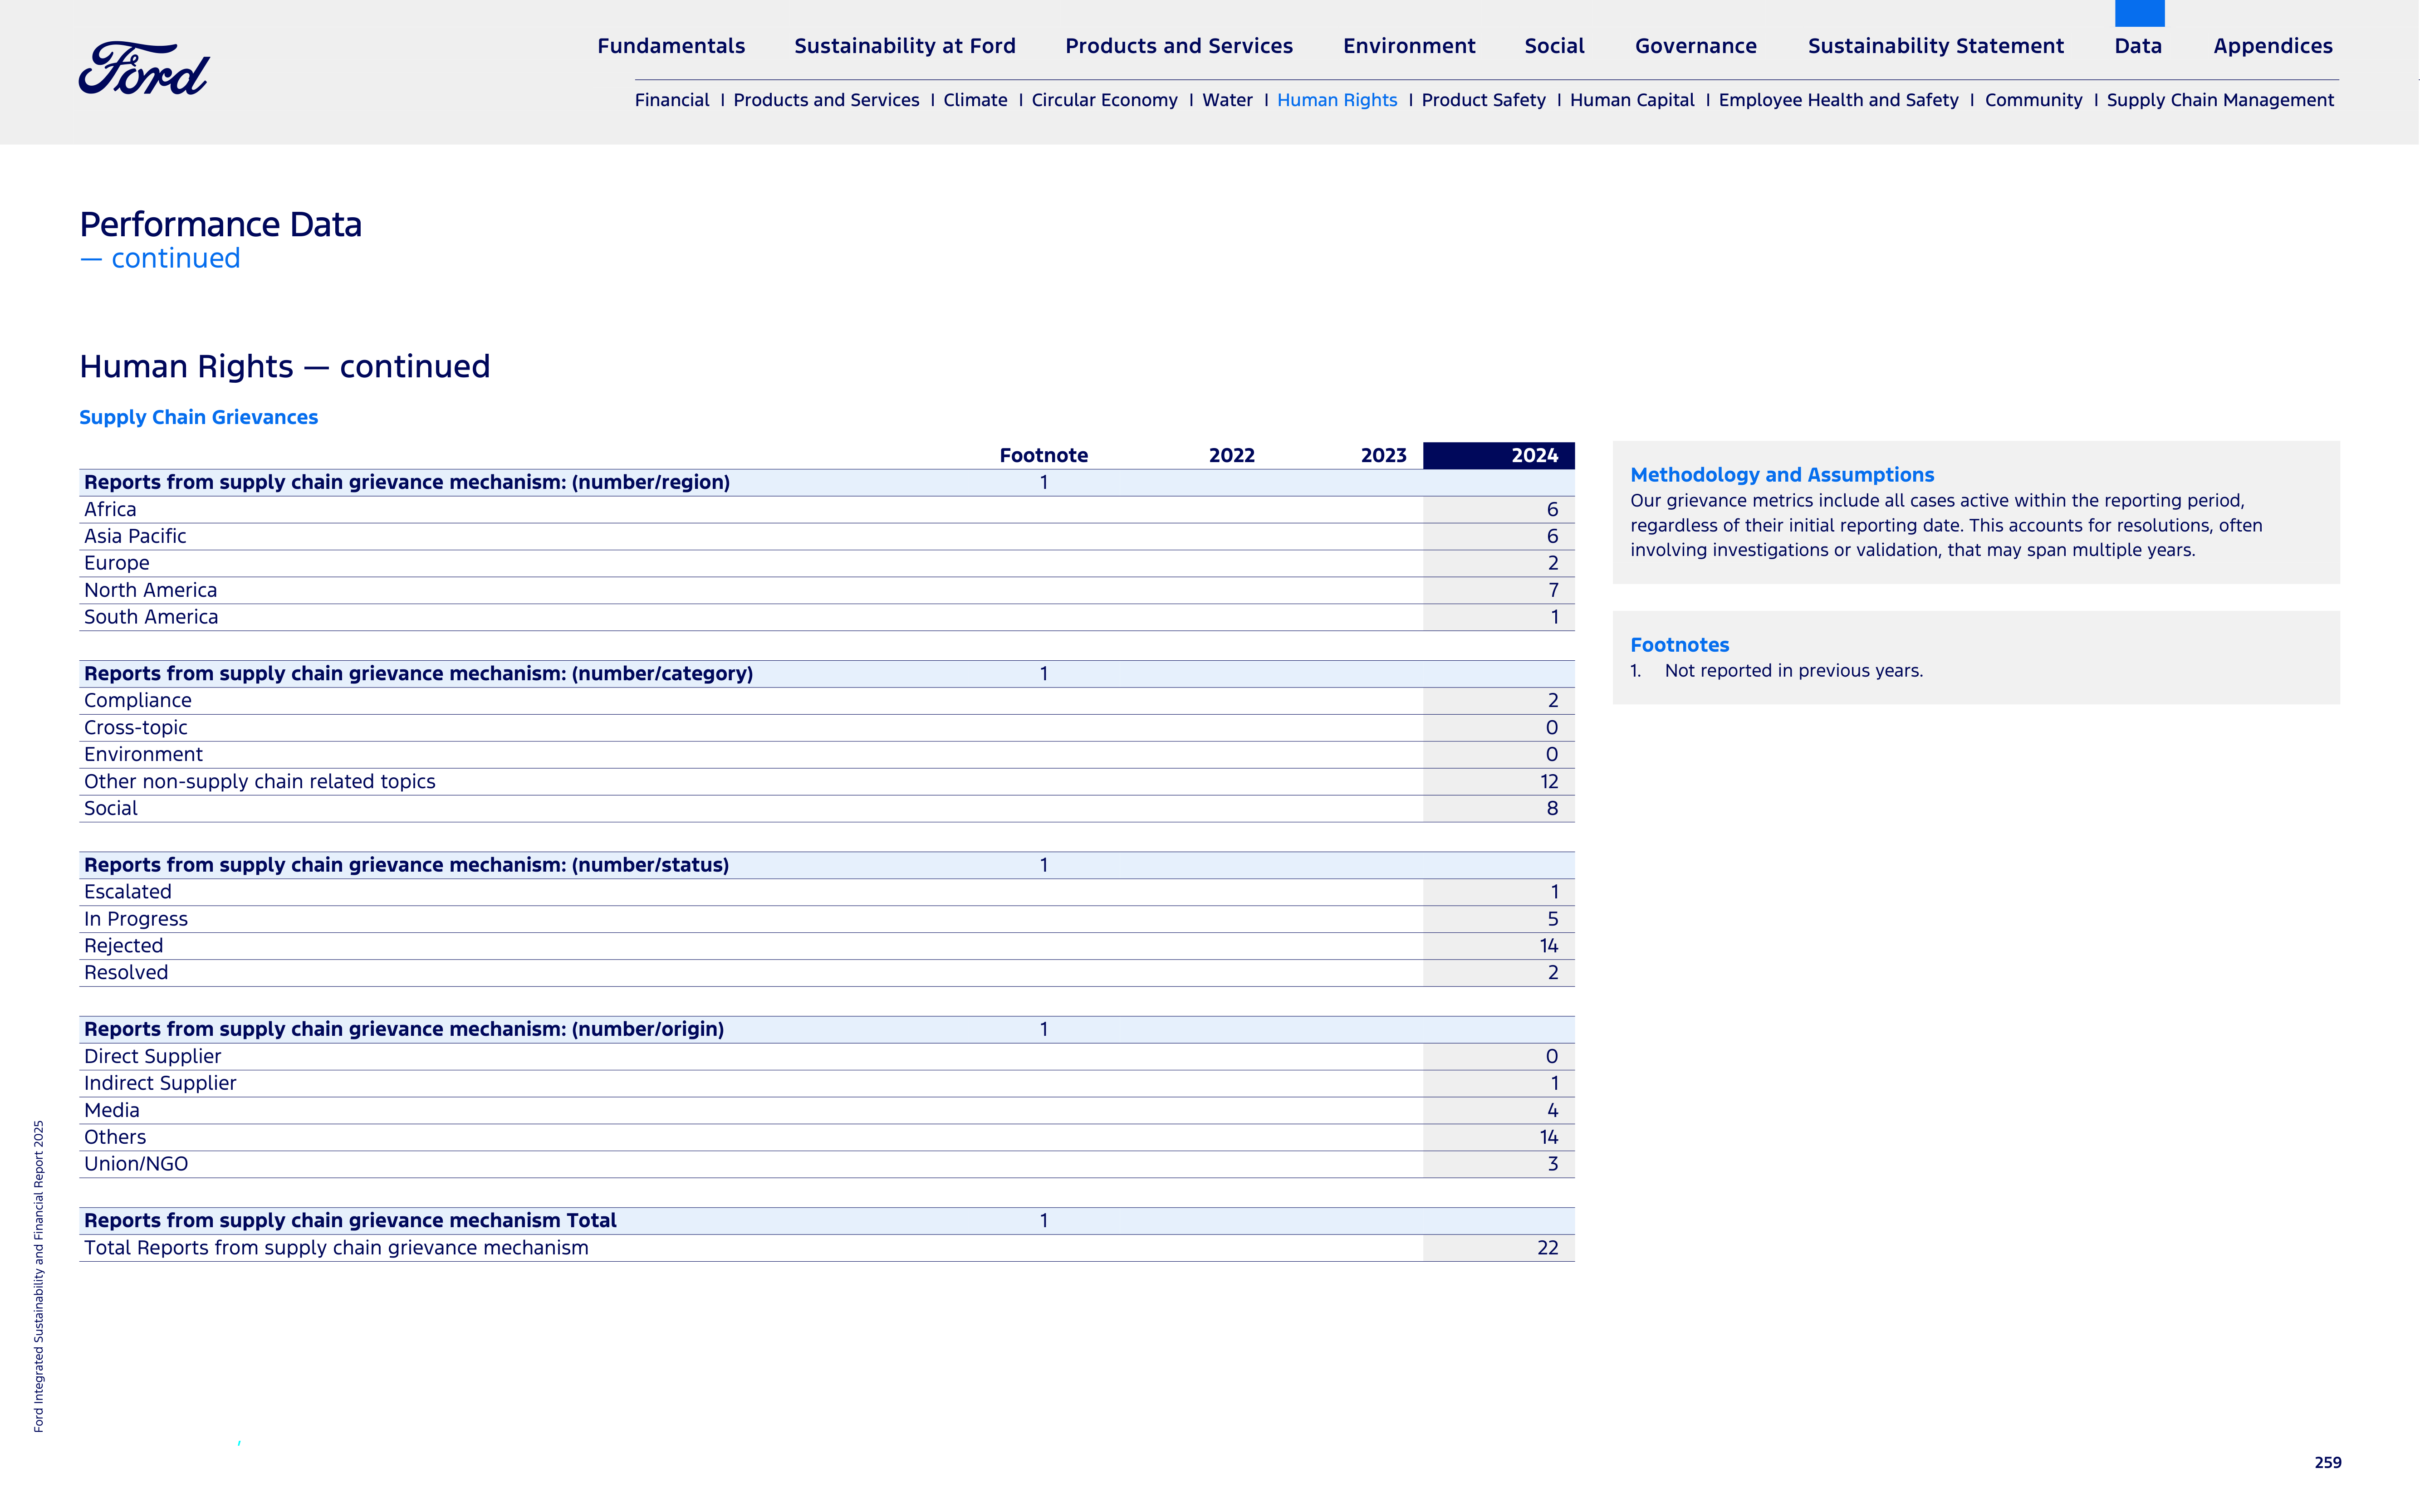Select the Compliance row label

[137, 700]
